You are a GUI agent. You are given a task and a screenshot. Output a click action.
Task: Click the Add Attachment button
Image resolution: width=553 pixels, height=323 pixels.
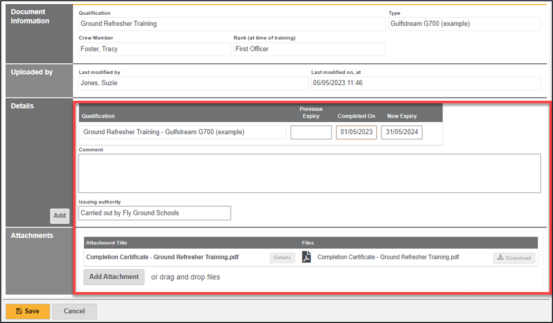pyautogui.click(x=113, y=277)
